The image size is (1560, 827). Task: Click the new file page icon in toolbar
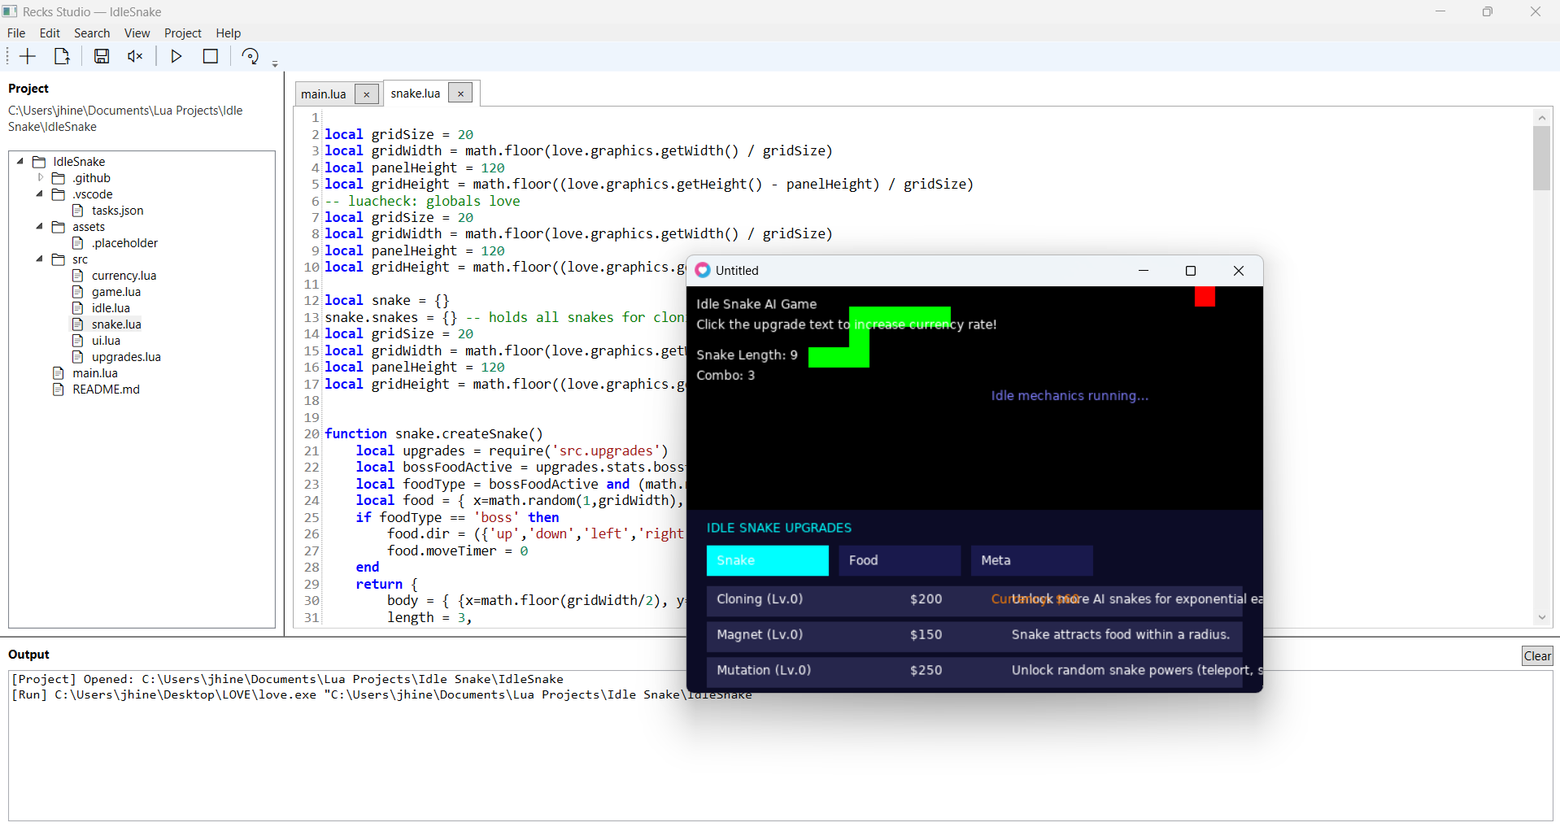[62, 56]
